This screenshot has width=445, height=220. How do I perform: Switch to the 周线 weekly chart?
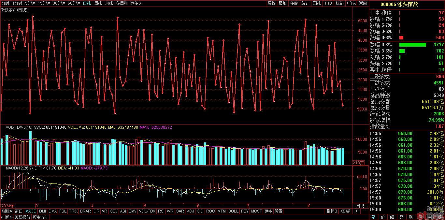click(98, 3)
